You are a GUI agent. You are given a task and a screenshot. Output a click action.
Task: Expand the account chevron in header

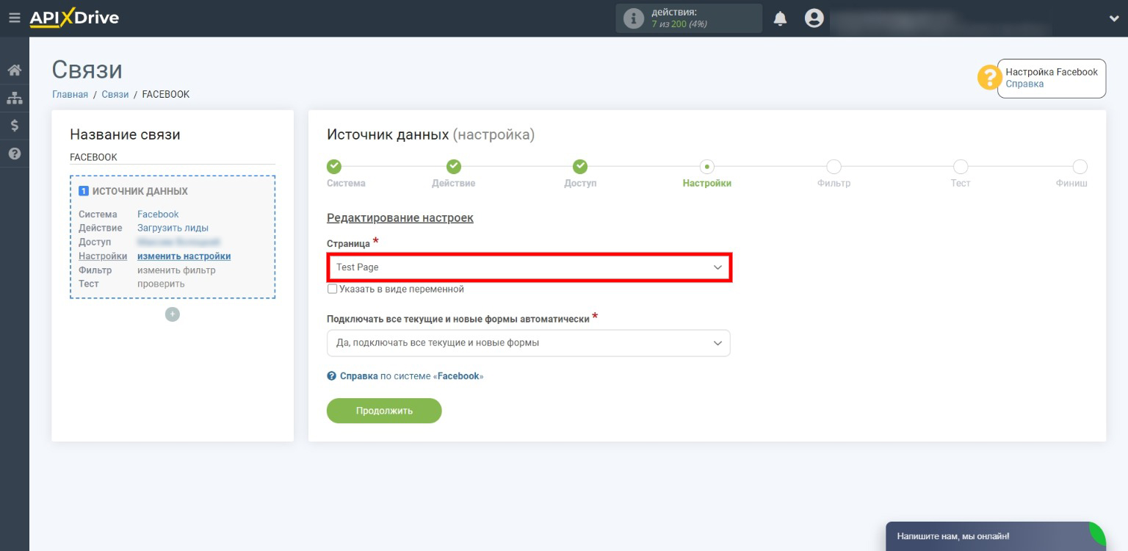pos(1113,19)
